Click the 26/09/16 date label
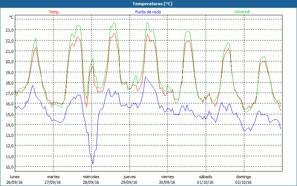Image resolution: width=297 pixels, height=186 pixels. point(15,182)
